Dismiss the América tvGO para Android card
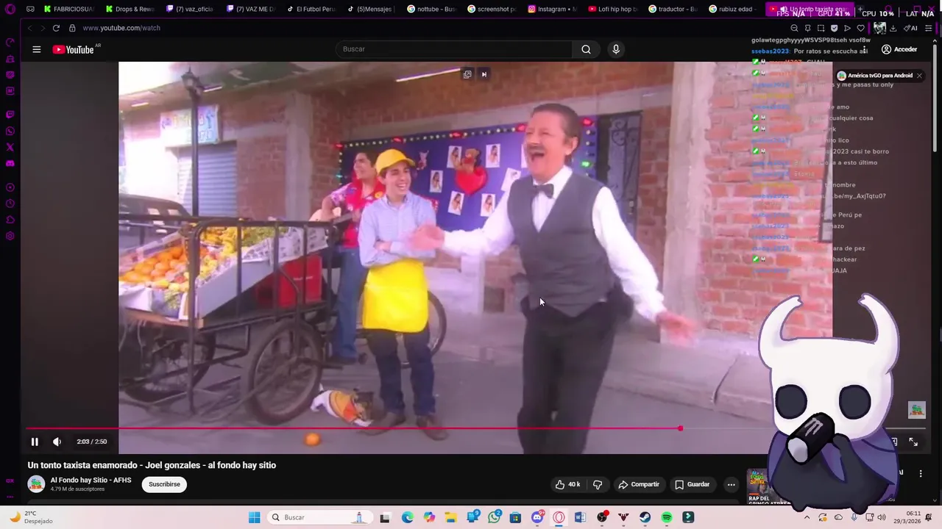Screen dimensions: 942x529 (919, 76)
